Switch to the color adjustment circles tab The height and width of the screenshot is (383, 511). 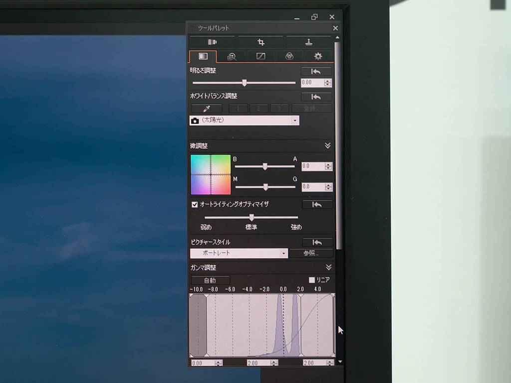[289, 57]
